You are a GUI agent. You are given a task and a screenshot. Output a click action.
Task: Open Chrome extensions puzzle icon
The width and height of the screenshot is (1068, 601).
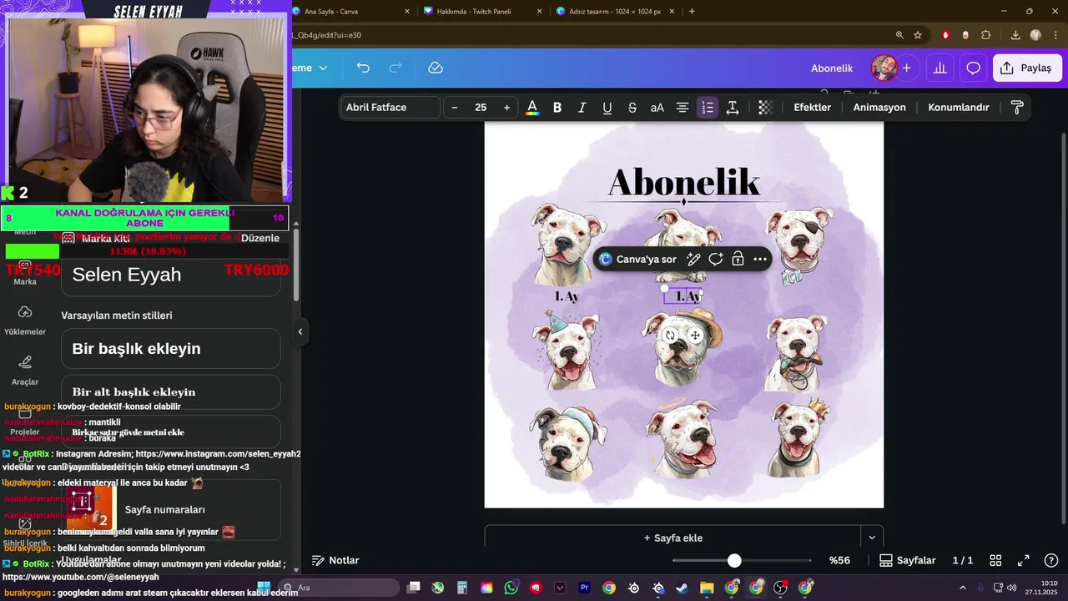(986, 35)
